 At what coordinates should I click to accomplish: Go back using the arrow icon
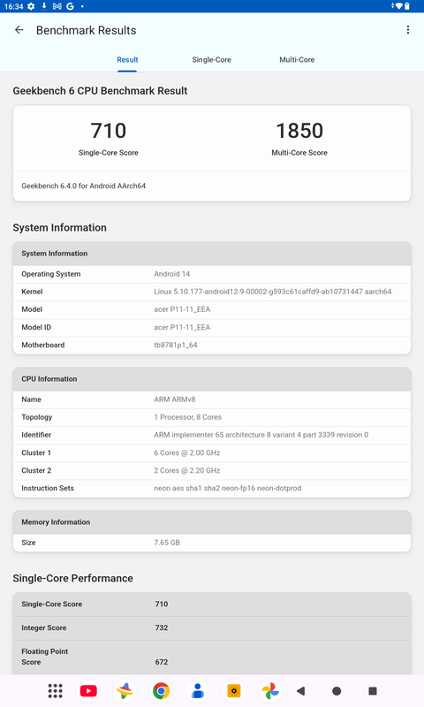coord(19,30)
